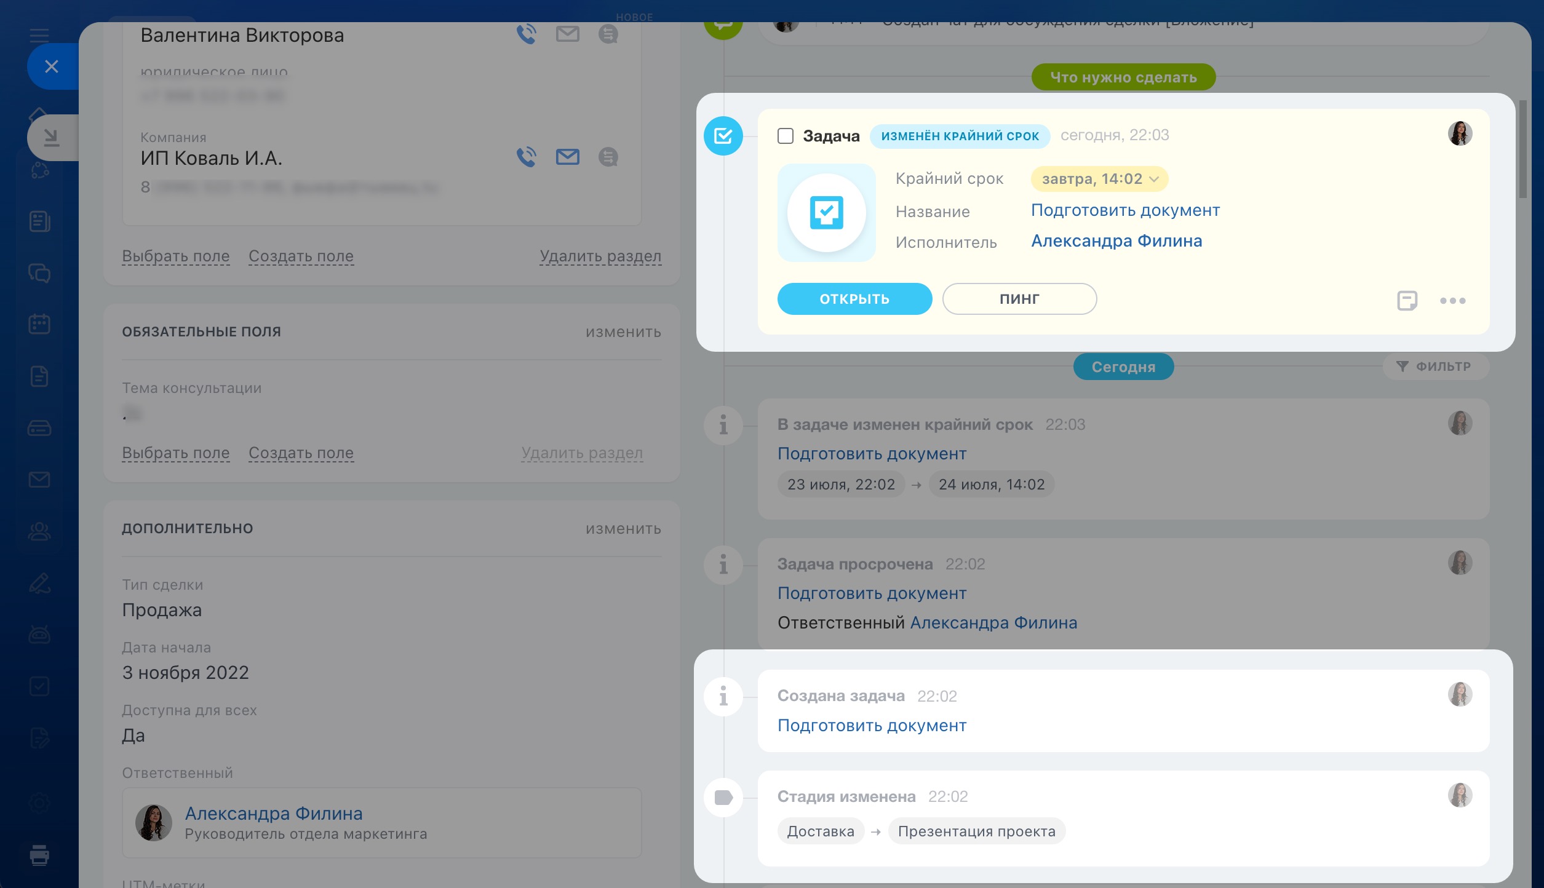Open task name link in yellow task card
Viewport: 1544px width, 888px height.
point(1125,210)
